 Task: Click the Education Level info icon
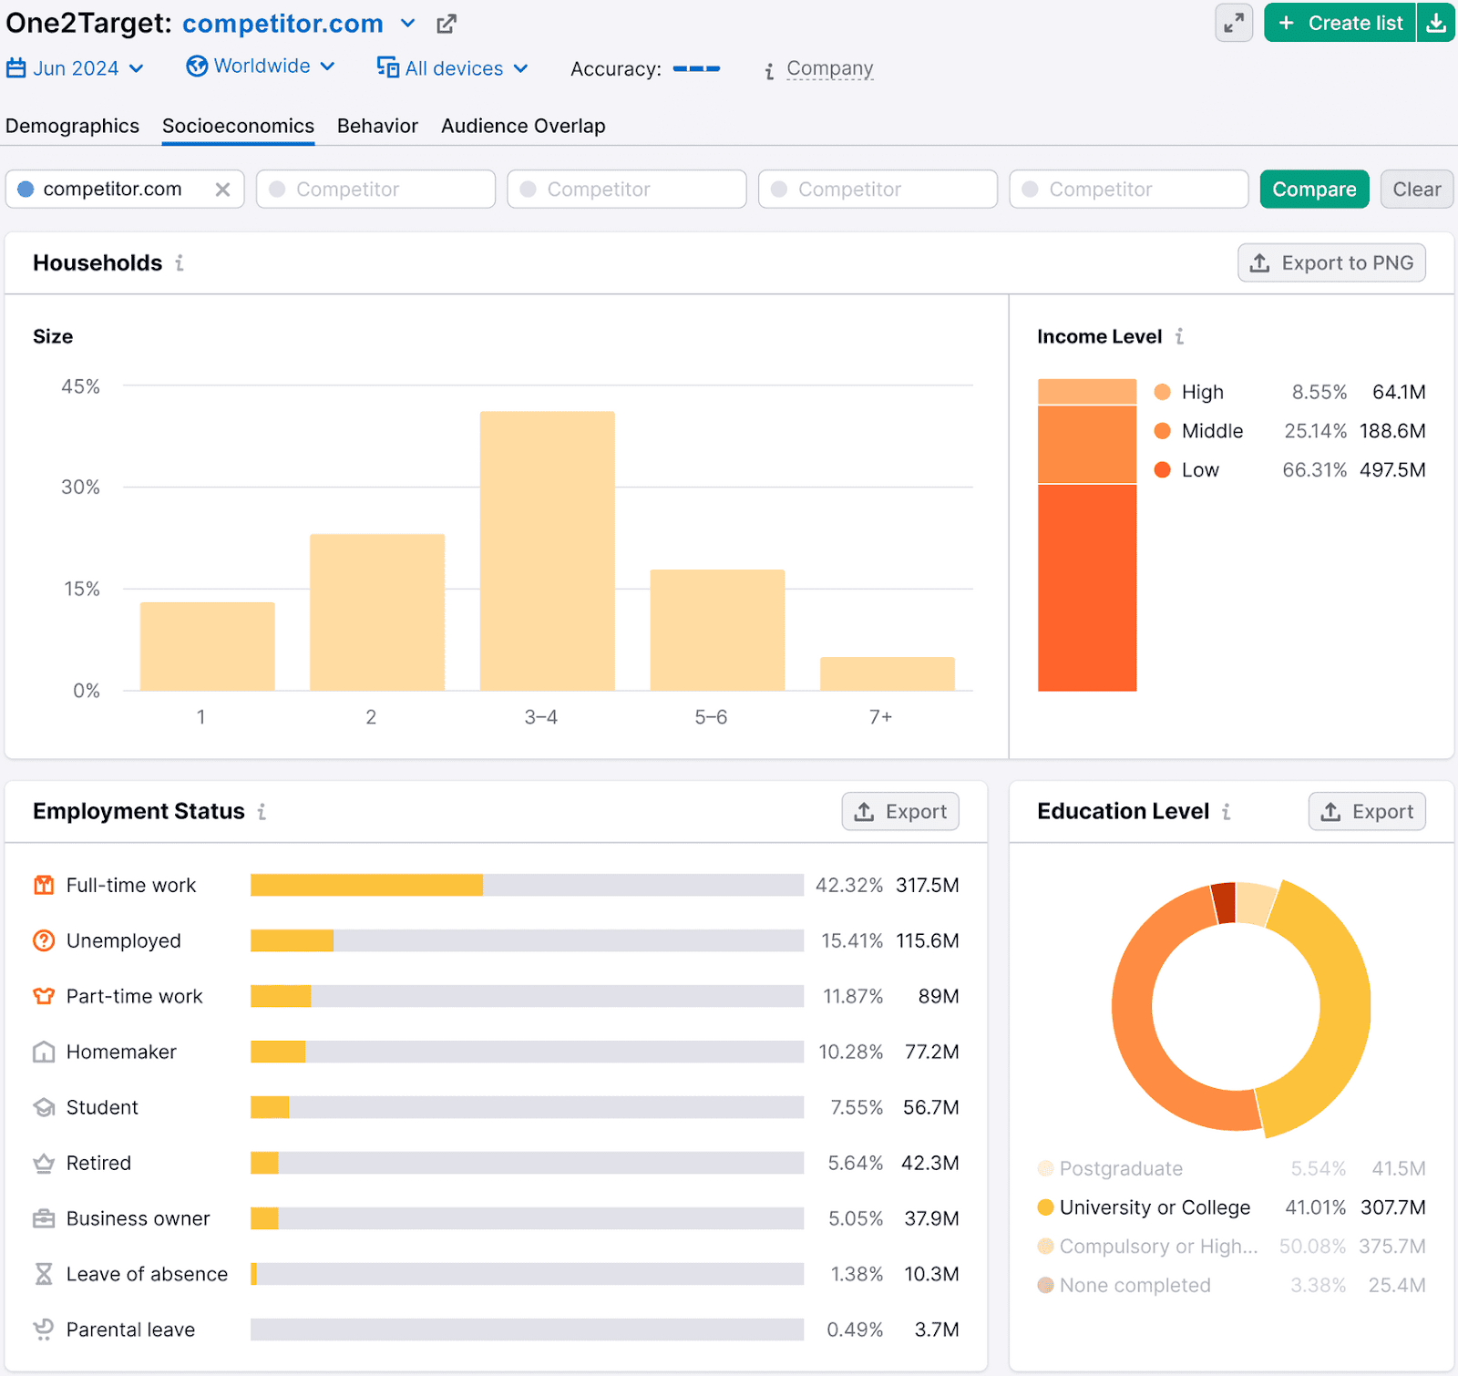click(x=1227, y=812)
